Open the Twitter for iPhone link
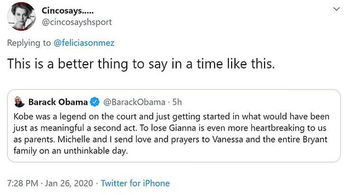Viewport: 348px width, 195px height. (x=135, y=183)
